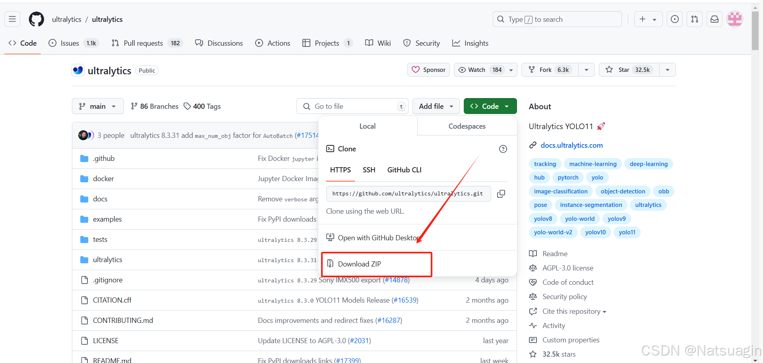Click the branch icon beside 86 Branches
Screen dimensions: 763x363
(x=134, y=106)
